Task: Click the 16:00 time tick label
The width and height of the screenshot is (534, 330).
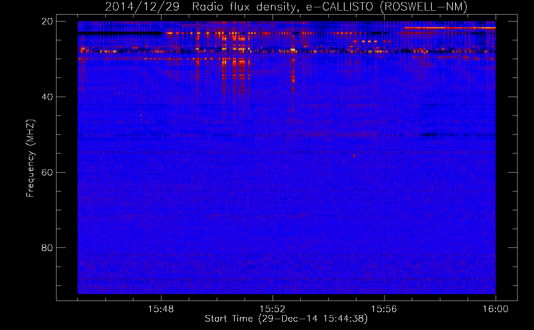Action: tap(495, 309)
